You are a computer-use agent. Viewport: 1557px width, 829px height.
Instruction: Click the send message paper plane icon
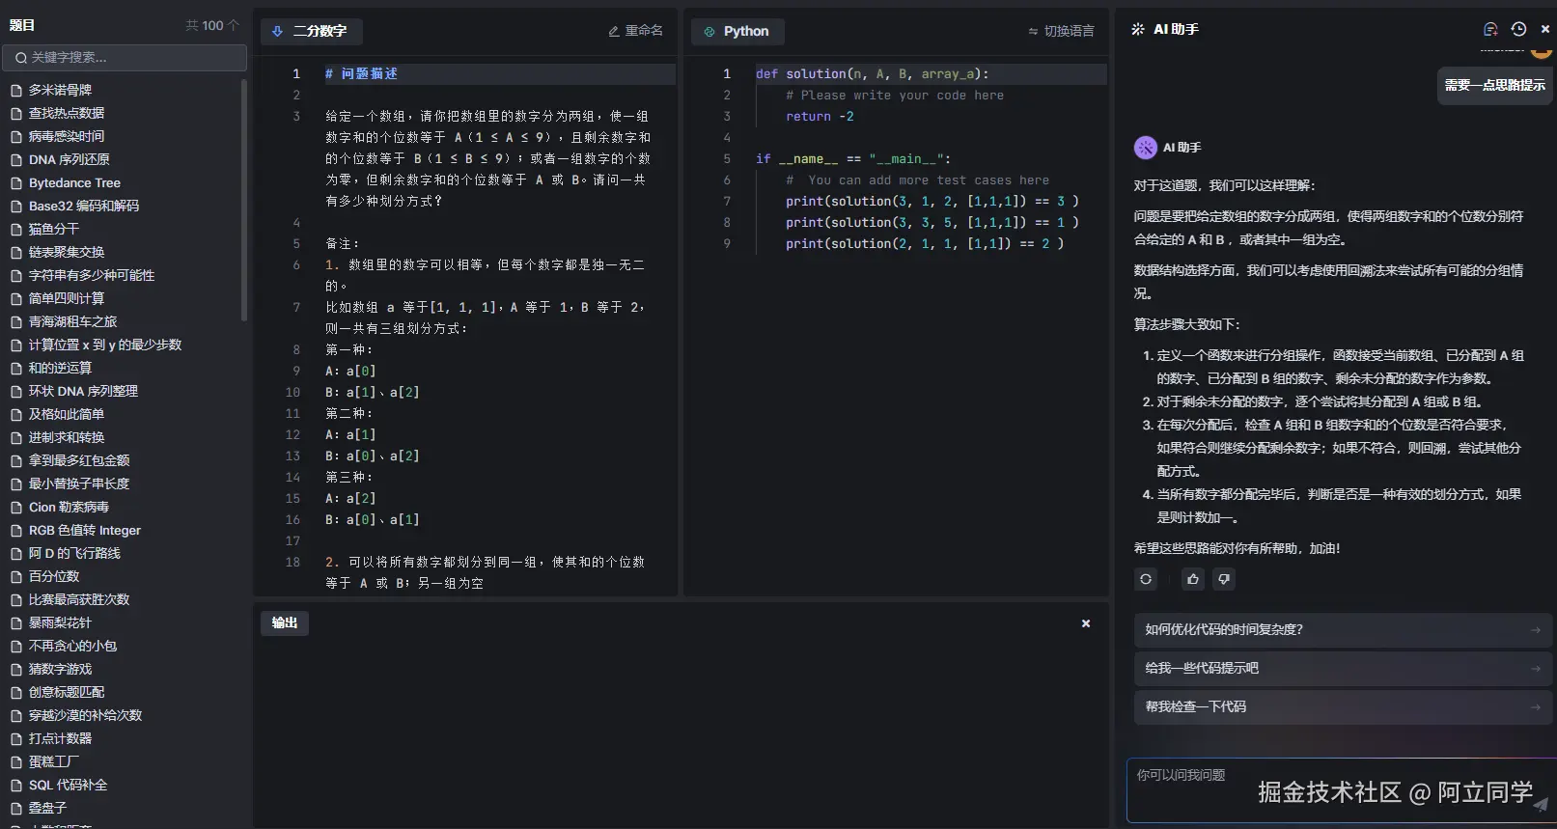coord(1540,804)
